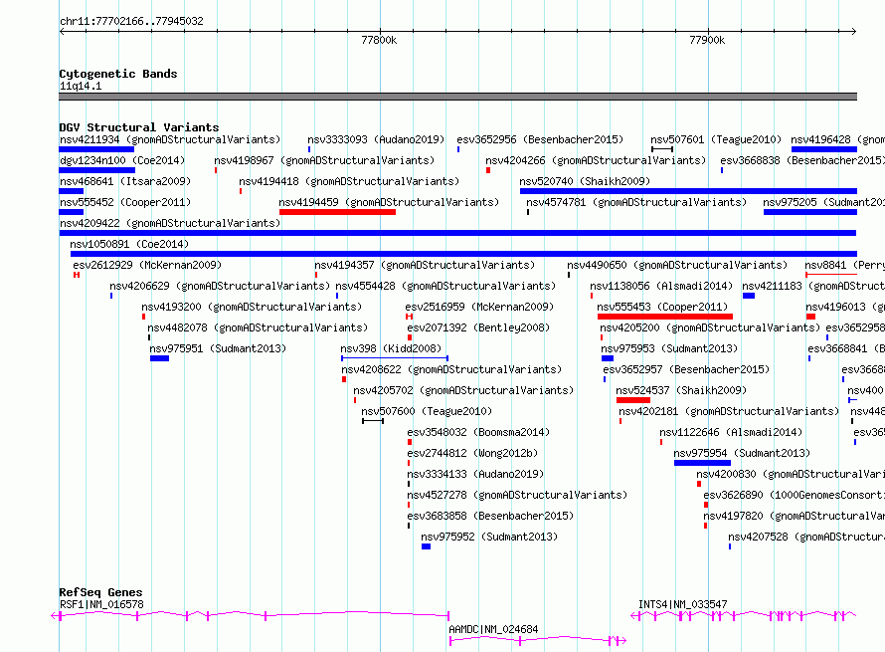Screen dimensions: 885x652
Task: Select nsv524537 (Shaikh2009) label
Action: pos(681,390)
